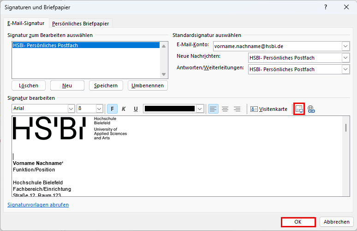Open Antworten/Weiterleitungen signature dropdown

(345, 69)
